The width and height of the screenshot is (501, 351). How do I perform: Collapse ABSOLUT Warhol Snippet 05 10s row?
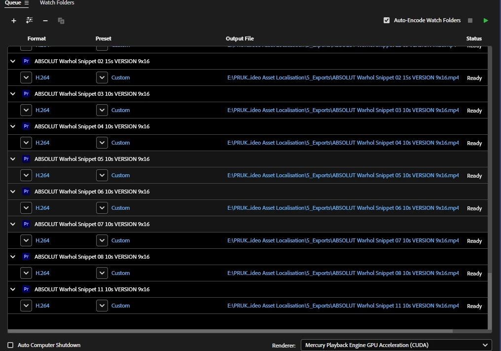(x=13, y=159)
